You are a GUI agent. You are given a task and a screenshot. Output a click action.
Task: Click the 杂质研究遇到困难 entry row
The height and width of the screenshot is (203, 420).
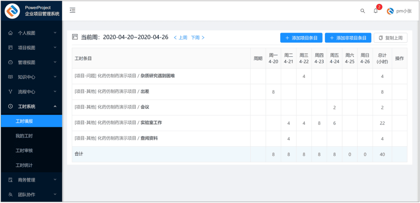(240, 76)
